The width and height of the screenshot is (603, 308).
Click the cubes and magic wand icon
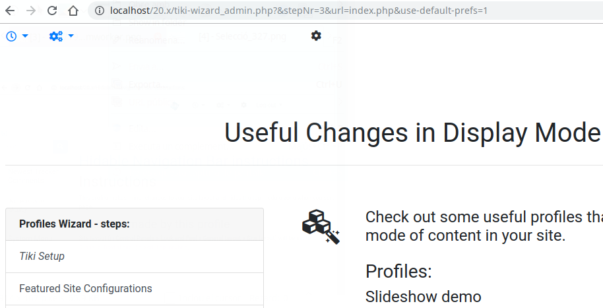tap(321, 226)
